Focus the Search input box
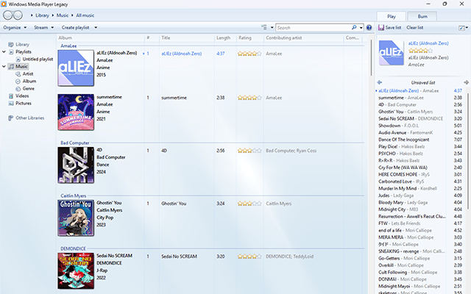471x294 pixels. click(314, 28)
